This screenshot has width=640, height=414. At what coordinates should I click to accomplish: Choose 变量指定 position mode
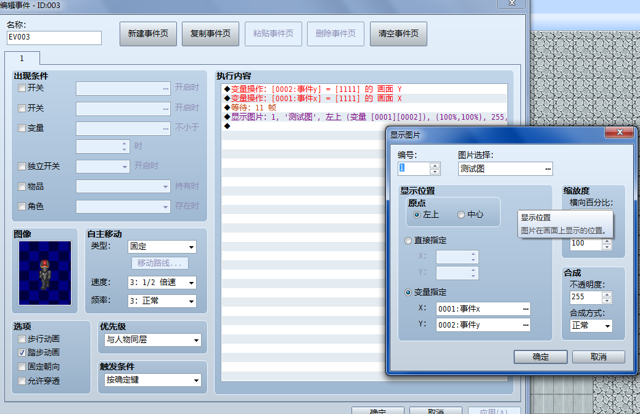click(408, 292)
